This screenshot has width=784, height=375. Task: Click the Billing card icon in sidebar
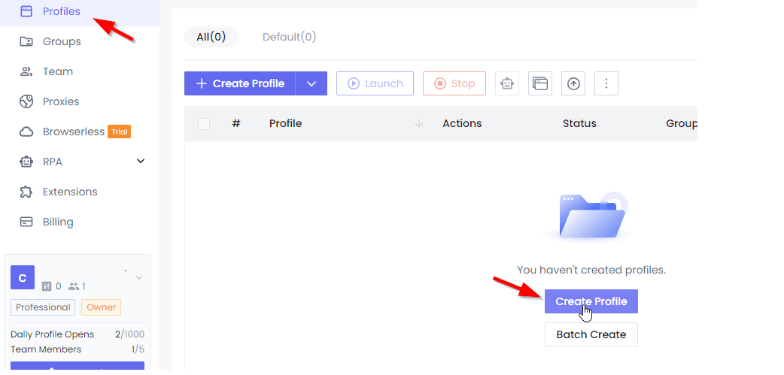coord(26,222)
